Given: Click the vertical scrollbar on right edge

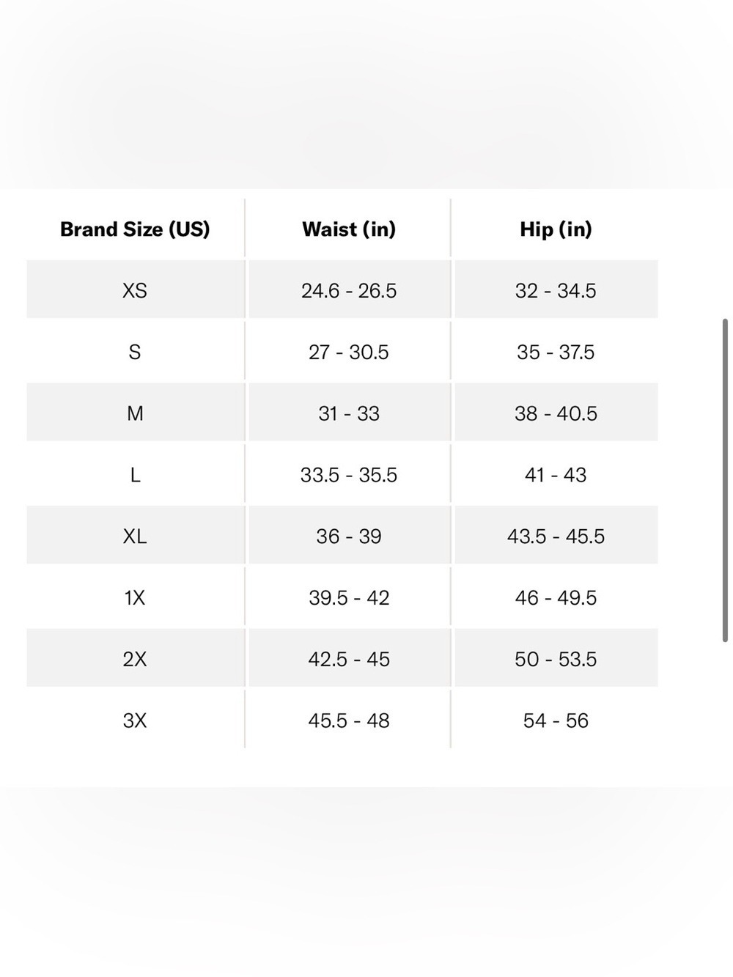Looking at the screenshot, I should (725, 481).
